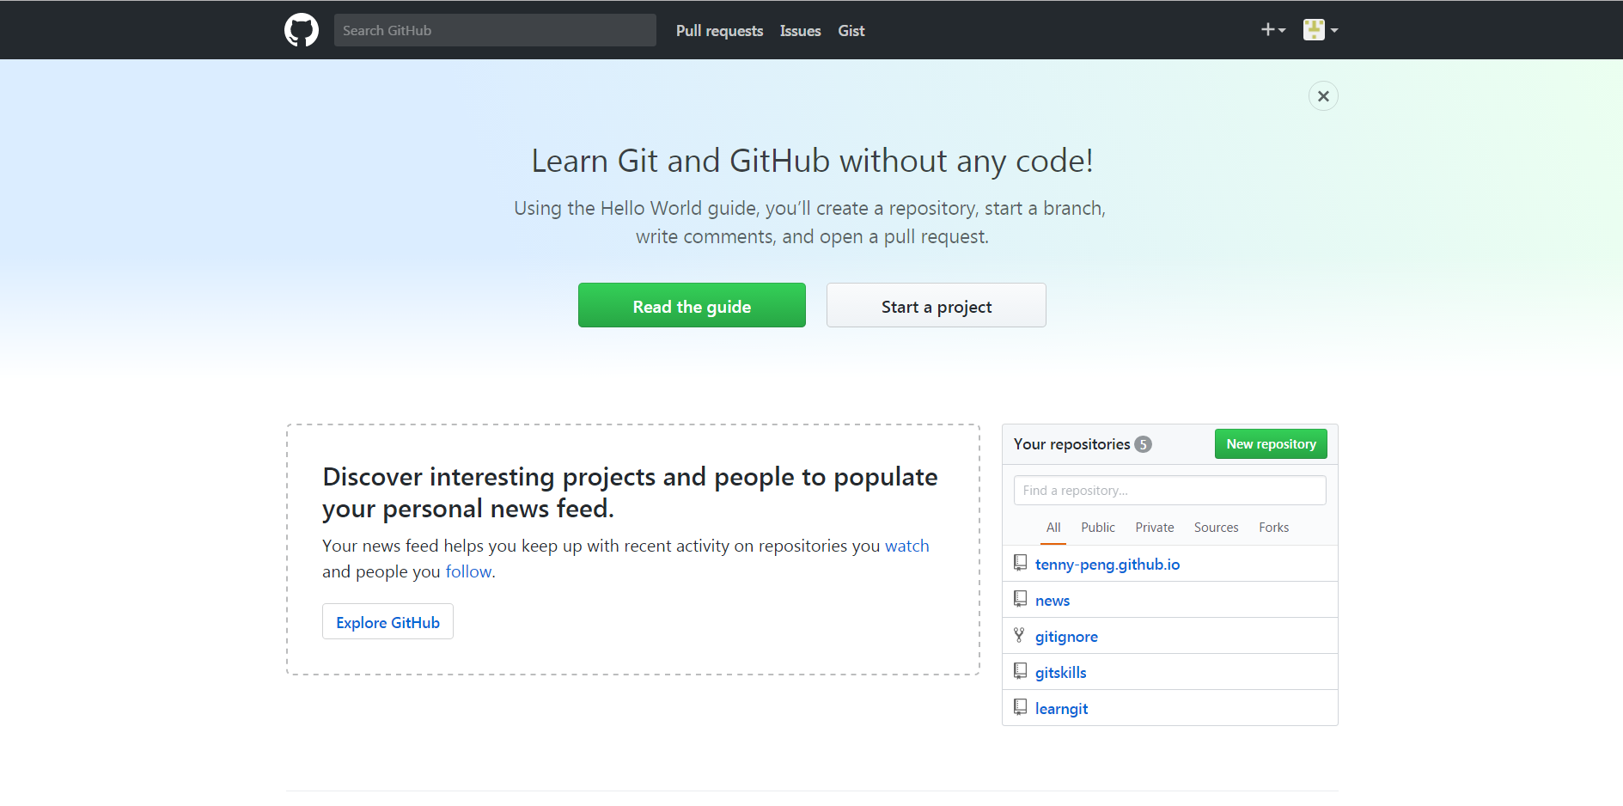Click the repo icon beside tenny-peng.github.io

(x=1020, y=563)
